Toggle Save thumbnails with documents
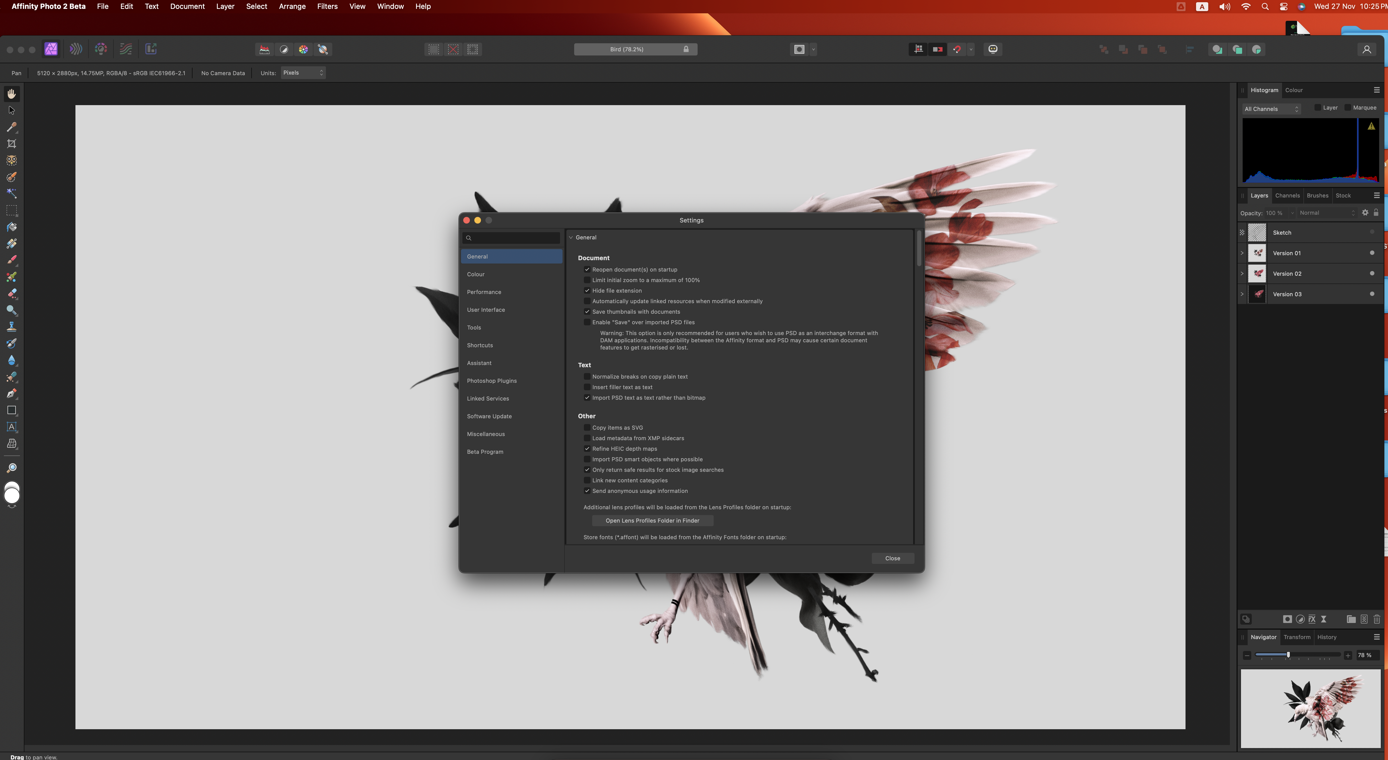This screenshot has width=1388, height=760. coord(587,311)
